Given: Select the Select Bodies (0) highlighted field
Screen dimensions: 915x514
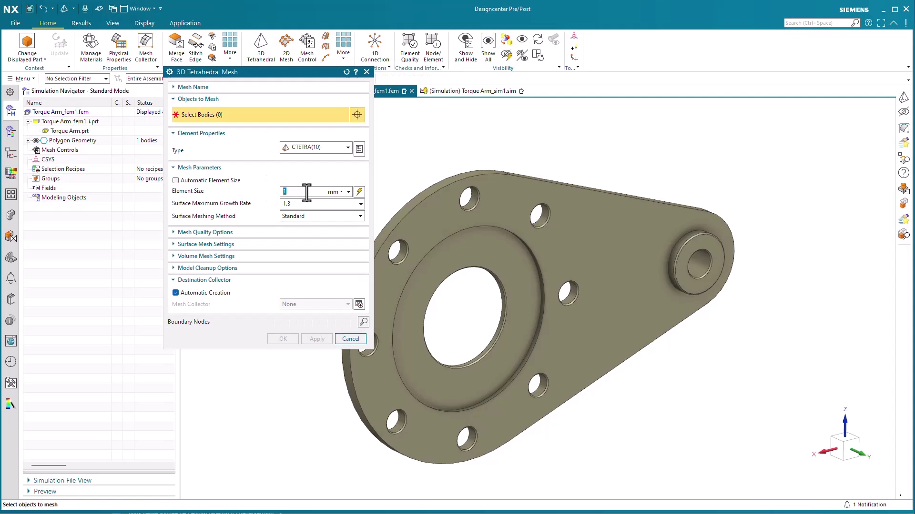Looking at the screenshot, I should click(260, 115).
